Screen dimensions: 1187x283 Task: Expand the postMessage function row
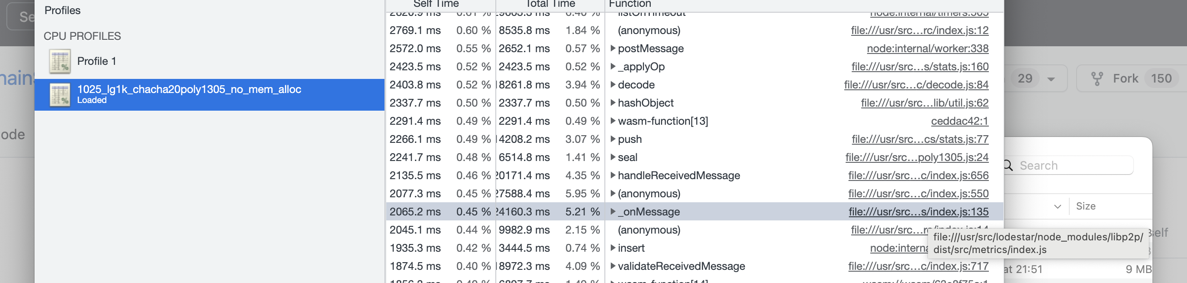coord(613,49)
